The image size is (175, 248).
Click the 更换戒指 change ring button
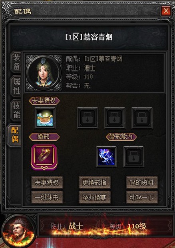(95, 183)
